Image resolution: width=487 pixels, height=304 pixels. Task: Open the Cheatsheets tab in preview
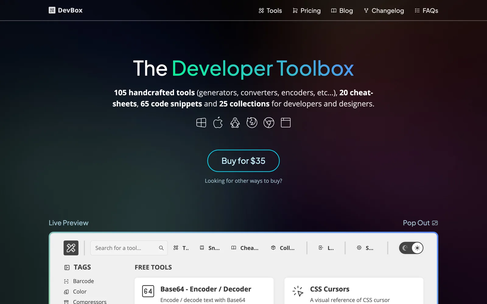(245, 248)
